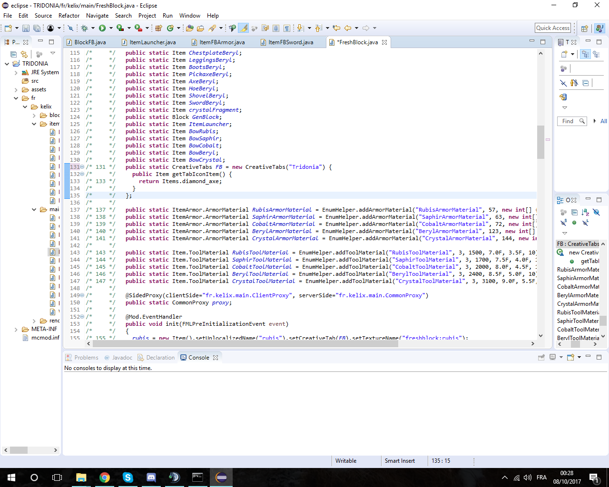Image resolution: width=609 pixels, height=487 pixels.
Task: Click the Link with Editor icon
Action: point(24,54)
